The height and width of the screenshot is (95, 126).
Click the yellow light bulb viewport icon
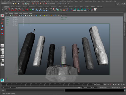click(x=44, y=15)
